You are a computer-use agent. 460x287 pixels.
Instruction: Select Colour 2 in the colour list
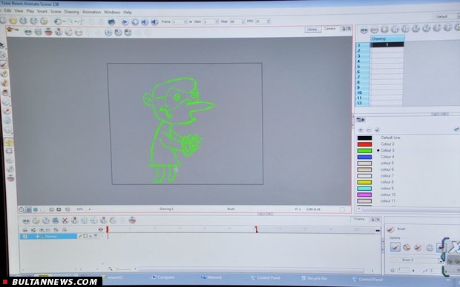[x=387, y=144]
